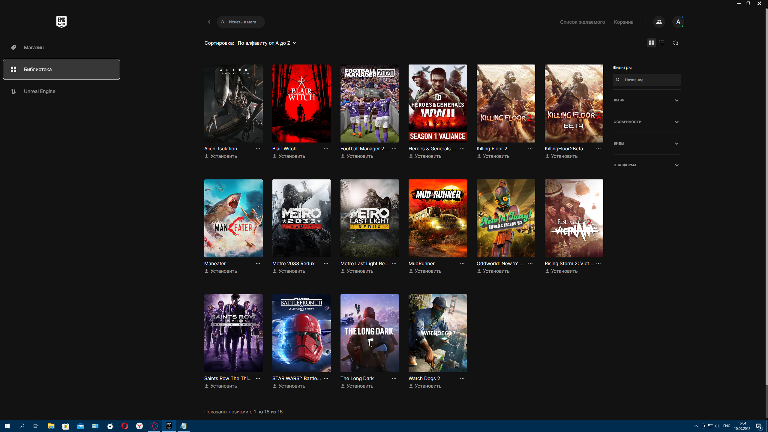768x432 pixels.
Task: Click the Unreal Engine sidebar item
Action: point(40,91)
